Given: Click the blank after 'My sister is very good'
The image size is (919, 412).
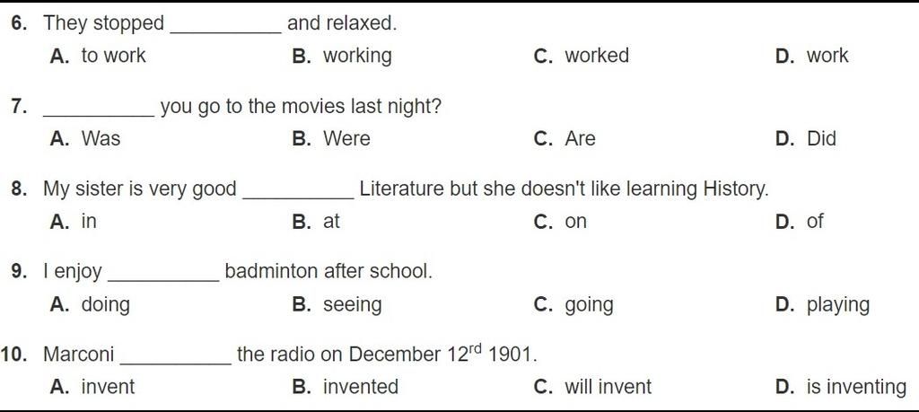Looking at the screenshot, I should tap(298, 192).
